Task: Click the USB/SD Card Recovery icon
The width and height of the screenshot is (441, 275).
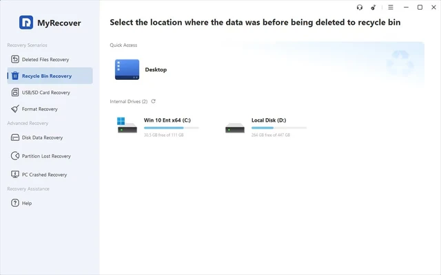Action: (x=15, y=92)
